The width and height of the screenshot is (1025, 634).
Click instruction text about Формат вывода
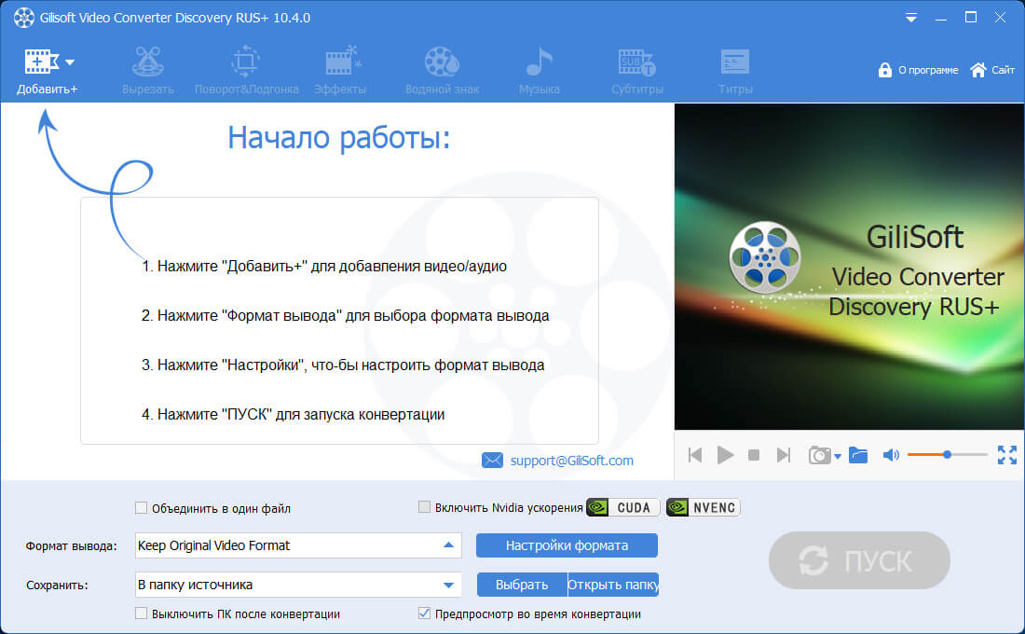(345, 316)
